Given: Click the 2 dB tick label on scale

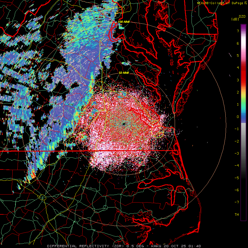Looking at the screenshot, I should tap(238, 92).
